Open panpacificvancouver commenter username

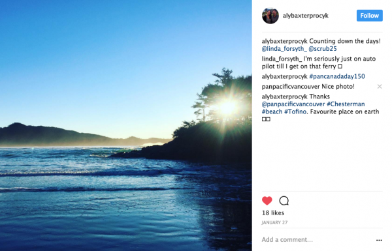[x=291, y=87]
